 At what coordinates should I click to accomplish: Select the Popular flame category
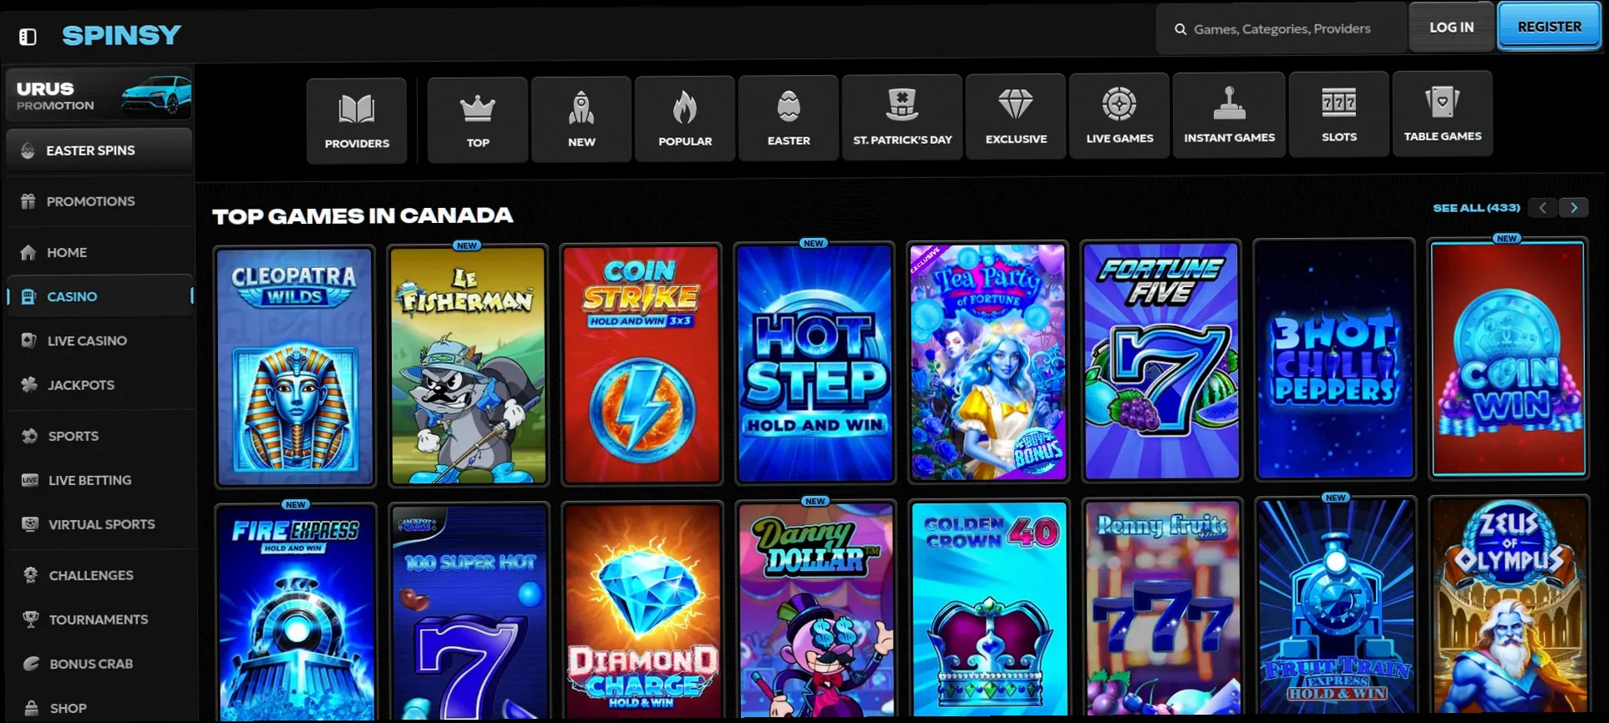point(685,118)
